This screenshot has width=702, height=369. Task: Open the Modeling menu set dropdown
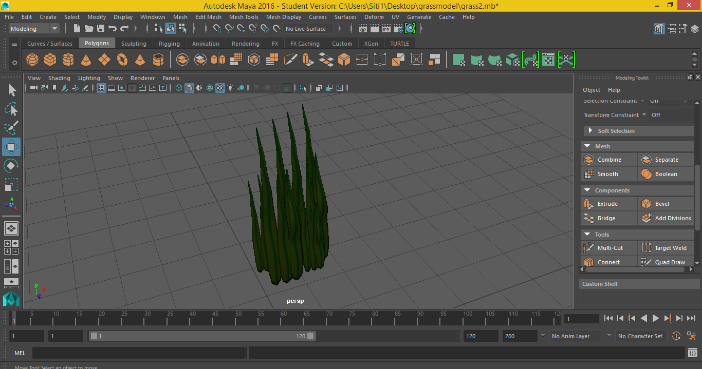pos(34,29)
